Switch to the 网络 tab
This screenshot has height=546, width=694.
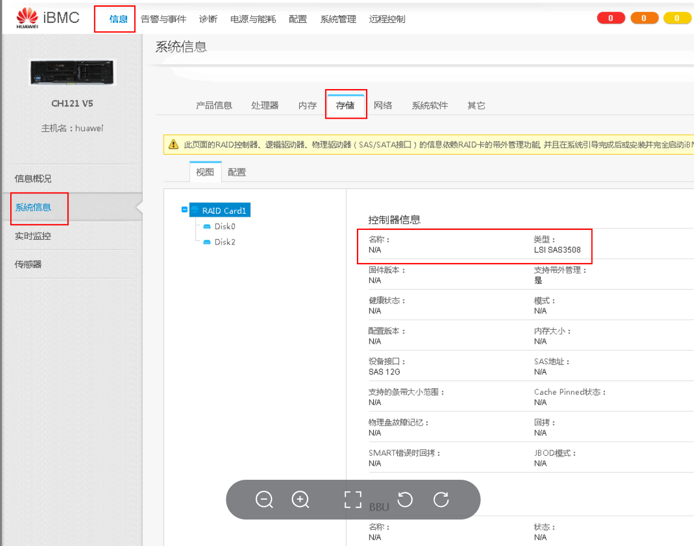point(383,104)
